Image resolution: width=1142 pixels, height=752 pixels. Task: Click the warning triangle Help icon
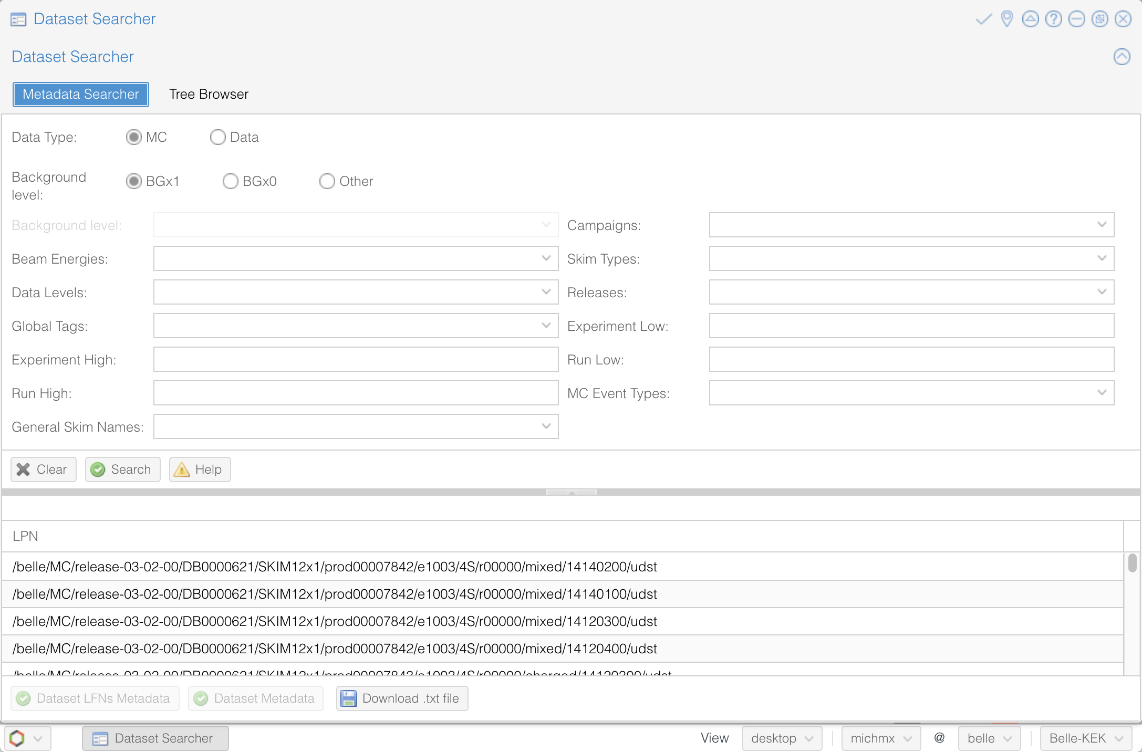click(x=182, y=469)
